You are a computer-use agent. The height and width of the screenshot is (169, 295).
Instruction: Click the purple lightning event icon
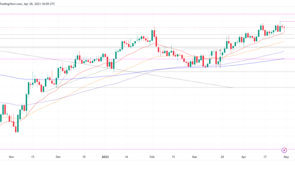[284, 150]
